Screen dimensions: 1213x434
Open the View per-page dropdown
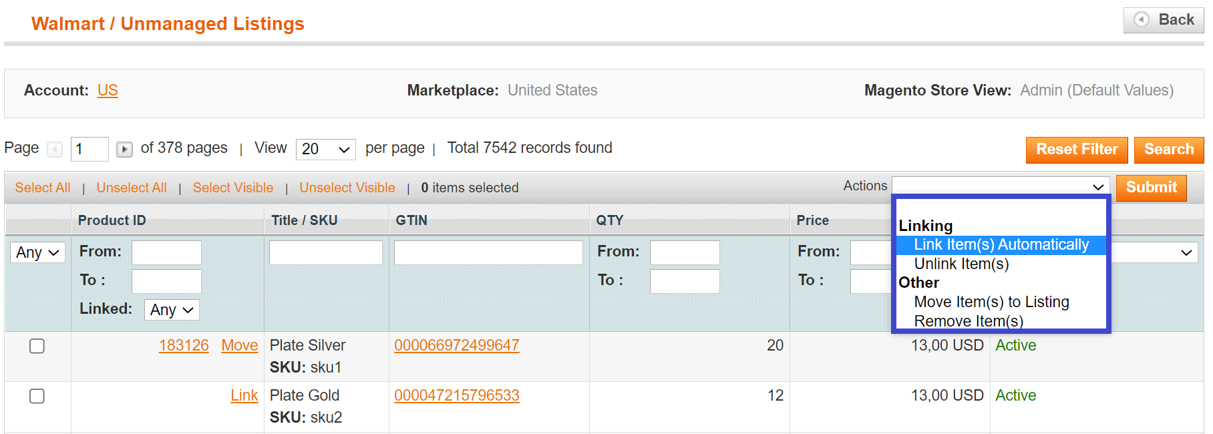[325, 150]
